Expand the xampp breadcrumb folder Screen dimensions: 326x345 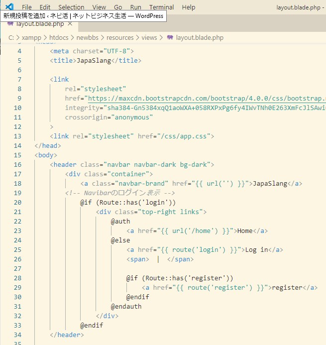point(32,37)
